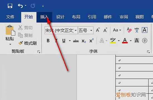153x100 pixels.
Task: Click the Enclose Characters 字 icon
Action: (x=144, y=41)
